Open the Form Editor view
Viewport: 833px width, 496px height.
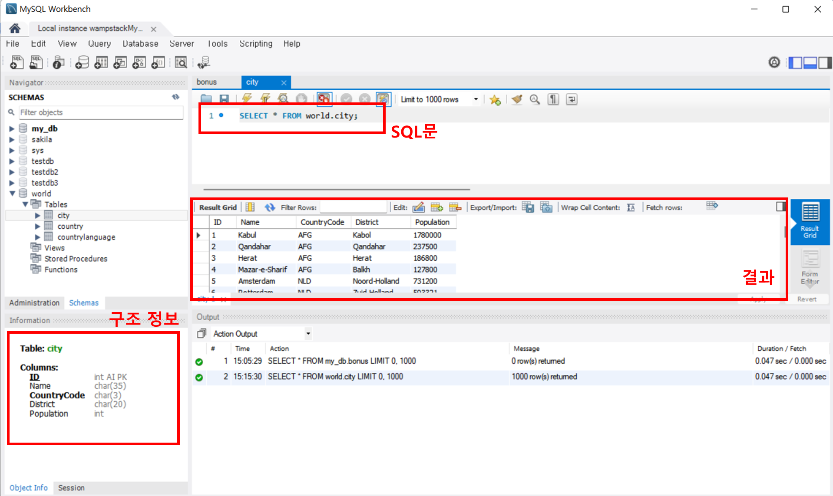pyautogui.click(x=810, y=267)
